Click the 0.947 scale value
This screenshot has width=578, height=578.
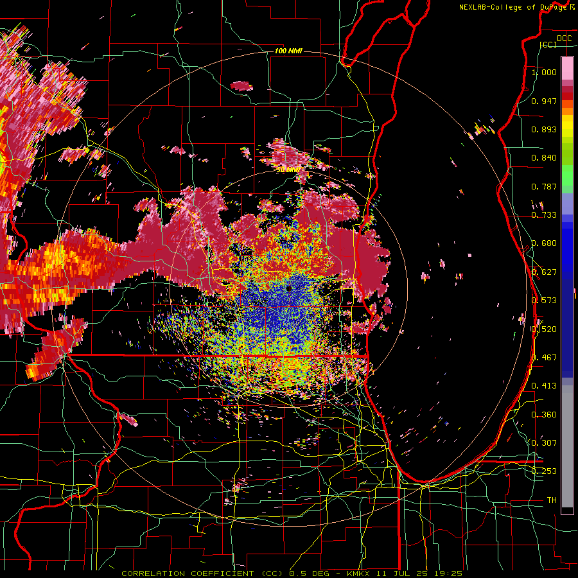(x=544, y=101)
